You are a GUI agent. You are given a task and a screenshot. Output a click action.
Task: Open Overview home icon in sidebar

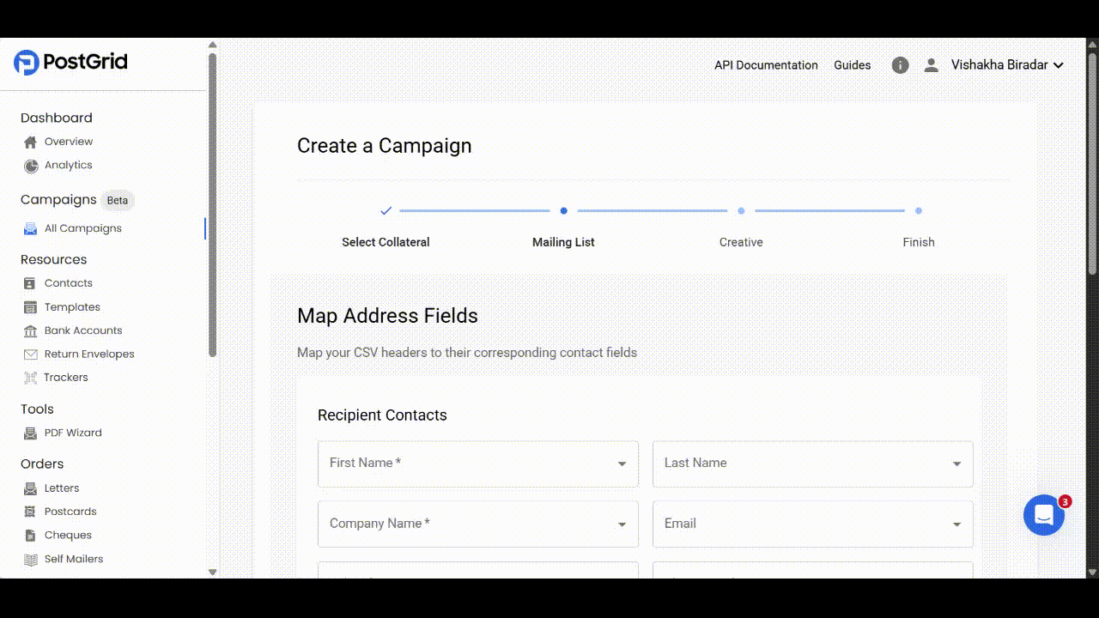click(30, 142)
